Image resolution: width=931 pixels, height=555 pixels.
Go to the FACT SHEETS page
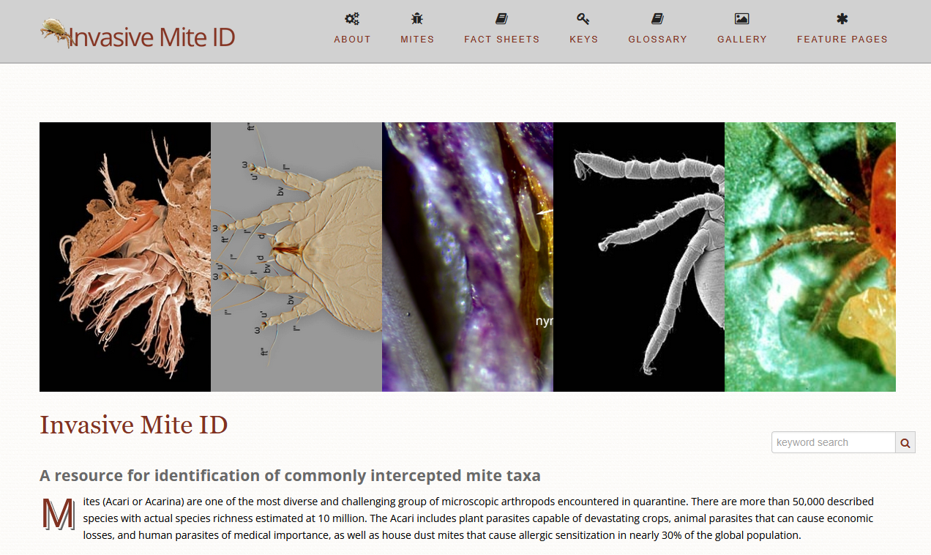pyautogui.click(x=502, y=40)
